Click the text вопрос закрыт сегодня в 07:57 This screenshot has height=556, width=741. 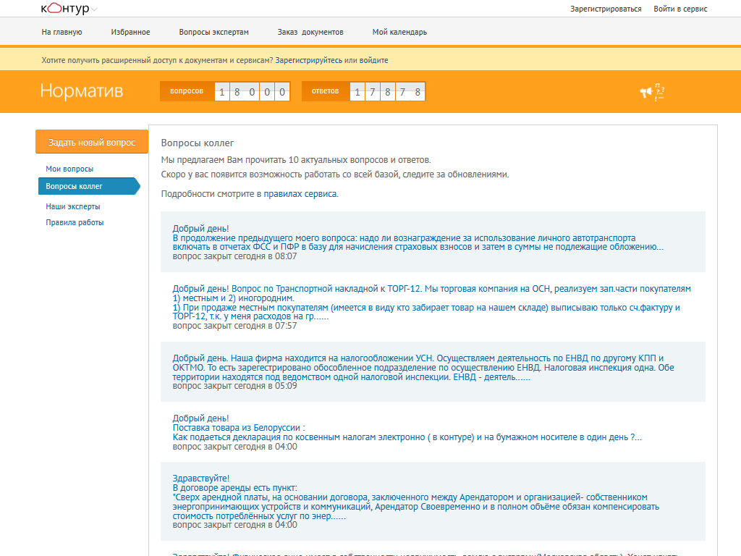235,326
